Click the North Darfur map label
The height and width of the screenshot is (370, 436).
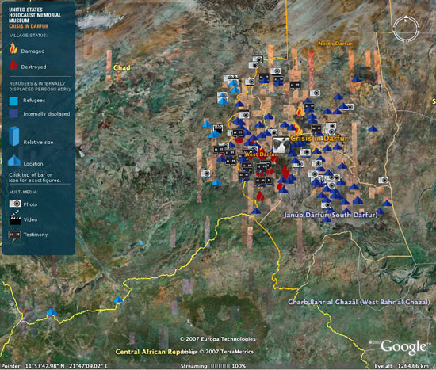click(335, 44)
